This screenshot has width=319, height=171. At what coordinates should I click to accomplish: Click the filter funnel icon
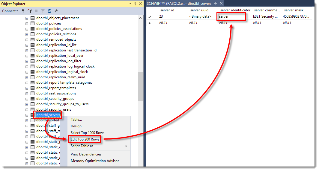click(x=43, y=11)
